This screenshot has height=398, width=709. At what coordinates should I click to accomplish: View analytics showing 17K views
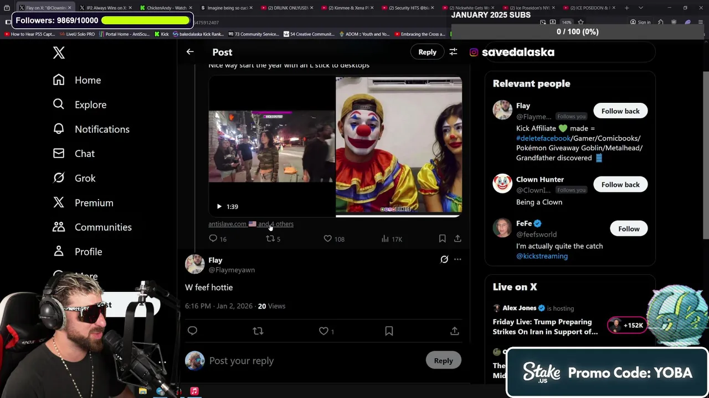(392, 239)
